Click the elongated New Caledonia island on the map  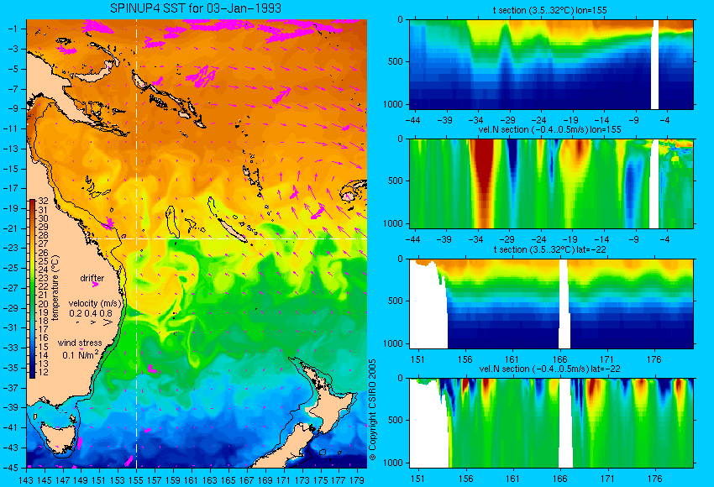pyautogui.click(x=232, y=230)
